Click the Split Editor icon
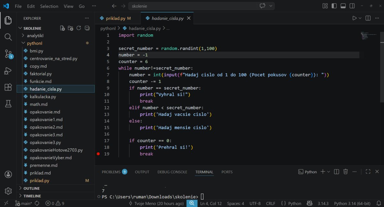This screenshot has width=384, height=207. coord(368,18)
